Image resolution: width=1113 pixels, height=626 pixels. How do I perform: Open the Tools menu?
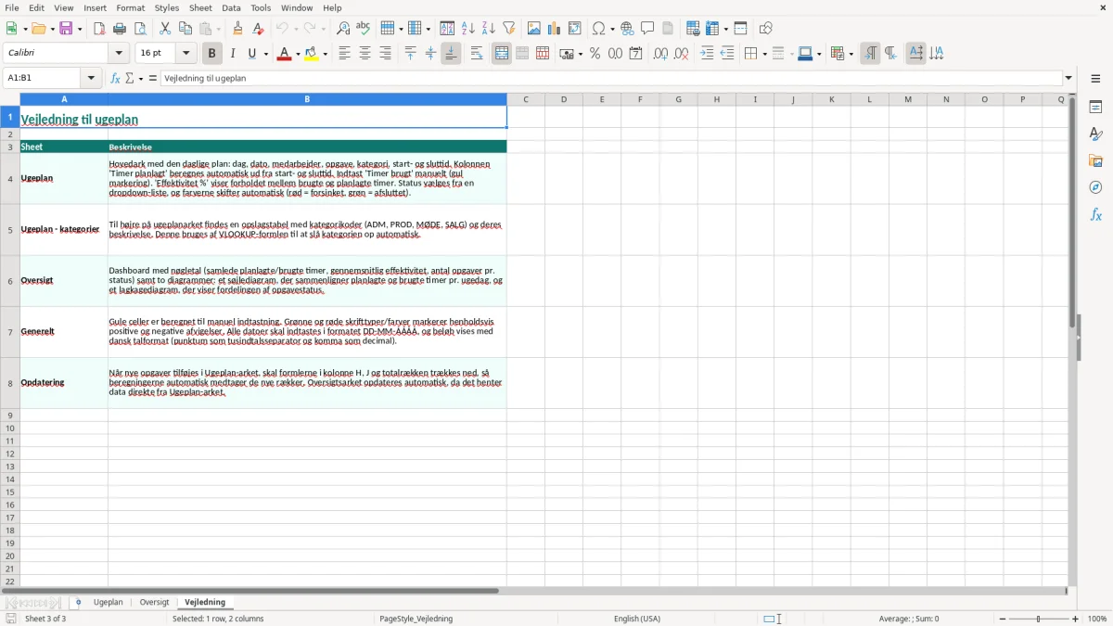click(x=261, y=7)
